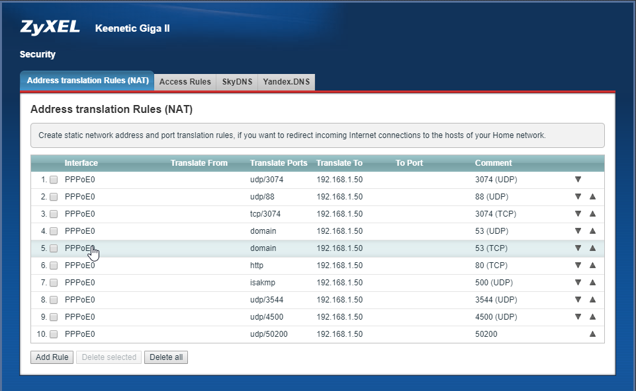Image resolution: width=636 pixels, height=391 pixels.
Task: Click the Delete all button
Action: click(x=166, y=357)
